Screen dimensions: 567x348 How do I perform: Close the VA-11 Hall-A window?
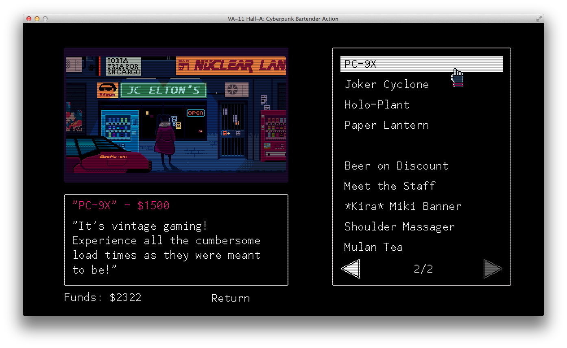pos(29,19)
